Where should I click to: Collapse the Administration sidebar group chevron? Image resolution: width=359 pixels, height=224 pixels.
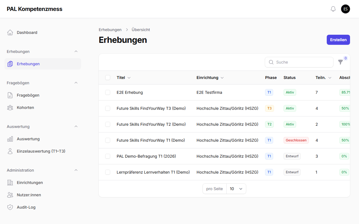(76, 170)
